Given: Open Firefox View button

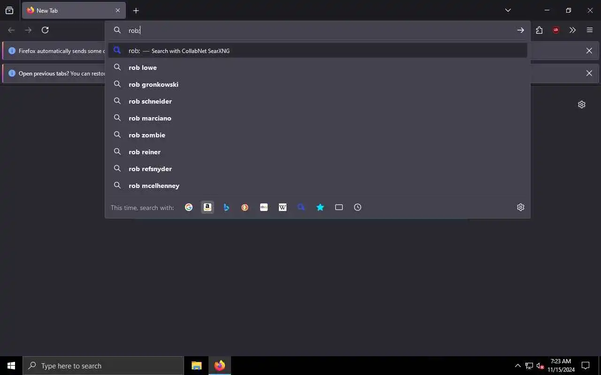Looking at the screenshot, I should tap(9, 10).
